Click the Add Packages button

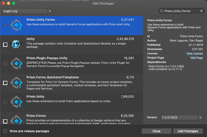click(x=188, y=131)
